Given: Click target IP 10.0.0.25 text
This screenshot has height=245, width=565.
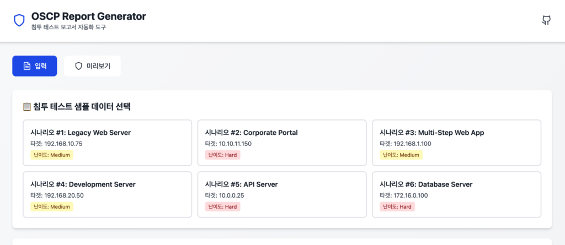Looking at the screenshot, I should pos(224,195).
